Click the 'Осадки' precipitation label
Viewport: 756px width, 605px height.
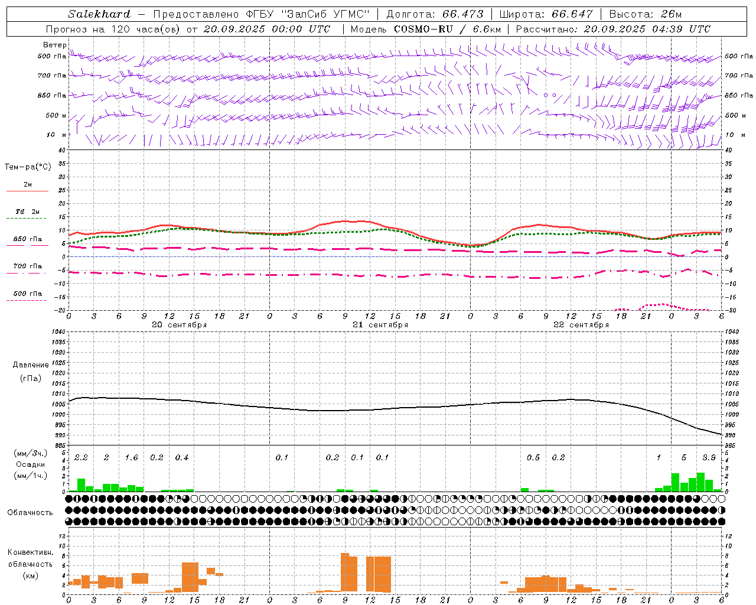coord(30,464)
